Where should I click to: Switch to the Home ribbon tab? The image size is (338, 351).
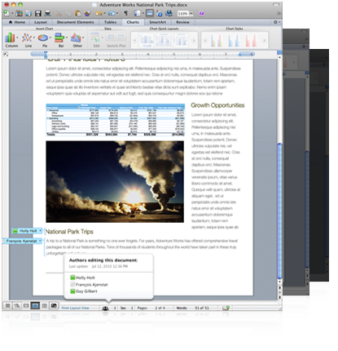click(17, 22)
